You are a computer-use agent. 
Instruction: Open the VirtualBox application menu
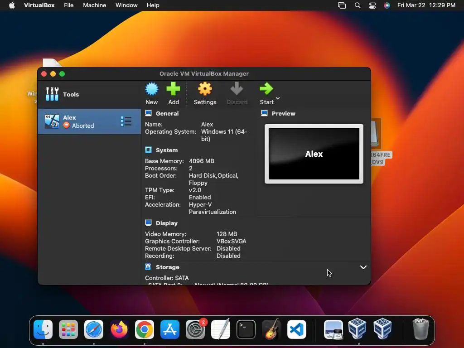click(39, 5)
